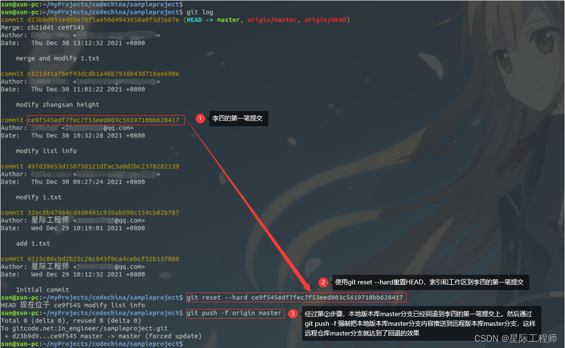Click commit hash ce9f545edf7fec7f53eed803c5619710bb628417 in log
565x348 pixels.
(x=103, y=120)
